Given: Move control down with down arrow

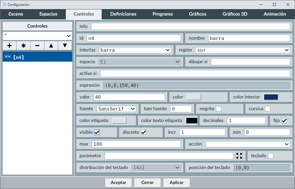Looking at the screenshot, I should tap(65, 46).
